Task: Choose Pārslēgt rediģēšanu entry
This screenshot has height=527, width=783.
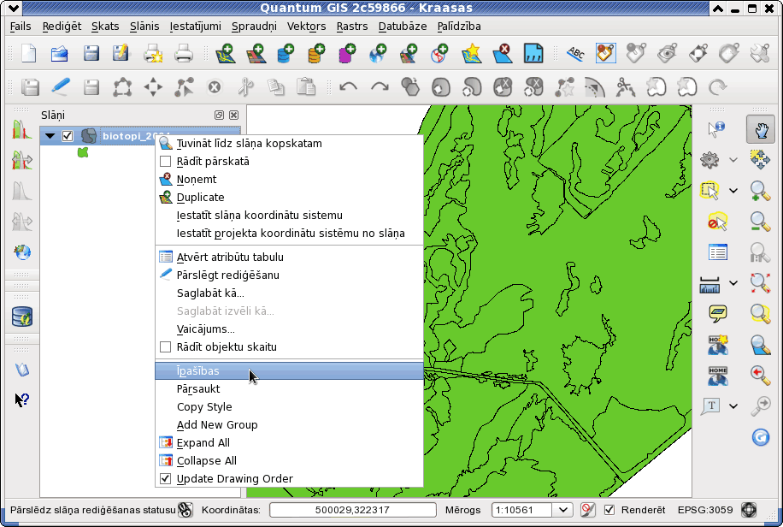Action: click(289, 275)
